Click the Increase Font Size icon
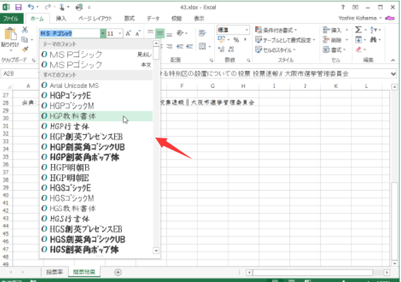Viewport: 401px width, 282px height. [128, 33]
